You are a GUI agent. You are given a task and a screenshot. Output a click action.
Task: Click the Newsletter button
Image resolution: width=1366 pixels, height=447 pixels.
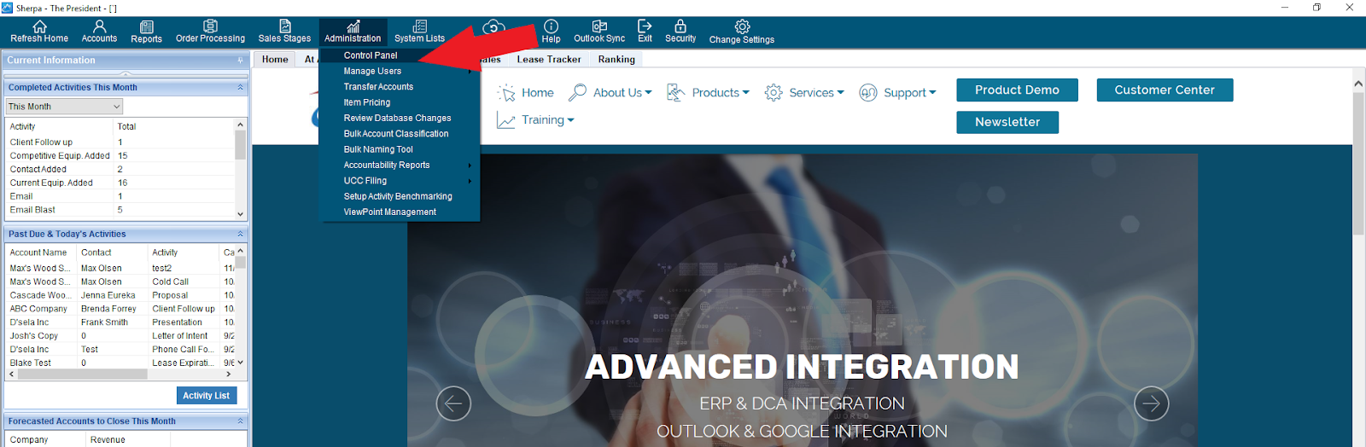[x=1007, y=122]
